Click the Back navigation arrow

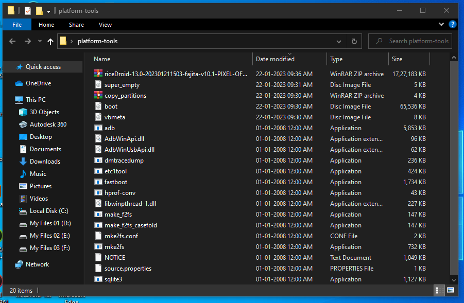(12, 42)
